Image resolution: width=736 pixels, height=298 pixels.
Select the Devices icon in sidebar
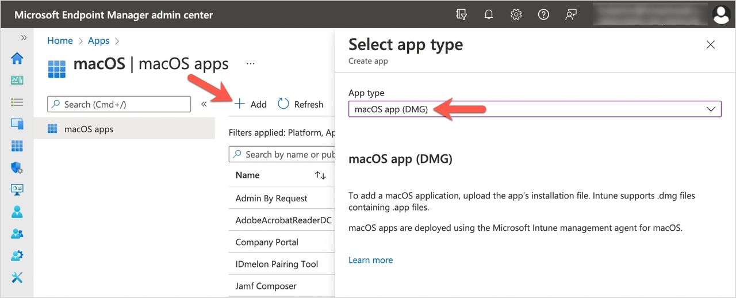click(x=17, y=124)
